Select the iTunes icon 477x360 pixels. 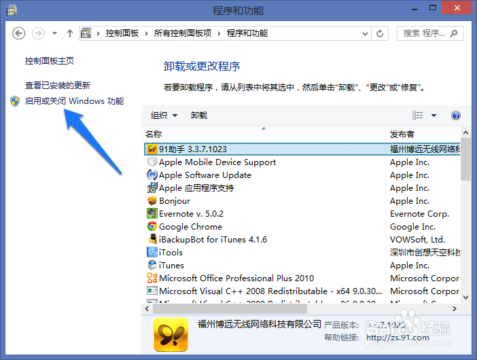(152, 265)
